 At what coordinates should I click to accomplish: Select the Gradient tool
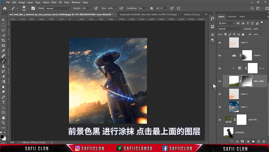coord(3,82)
